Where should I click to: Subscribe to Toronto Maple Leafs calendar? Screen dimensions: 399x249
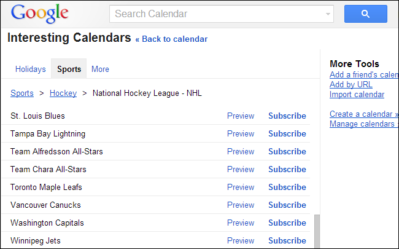287,187
